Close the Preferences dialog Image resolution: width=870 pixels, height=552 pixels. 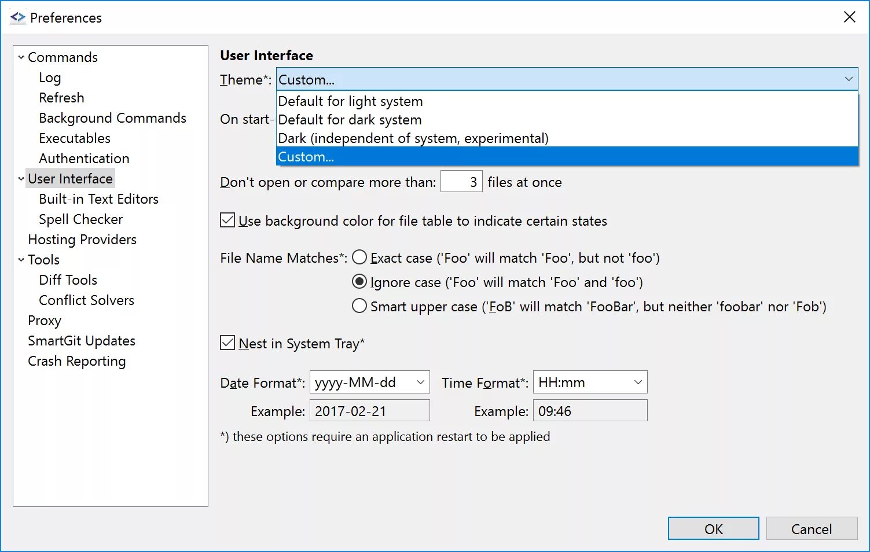click(x=849, y=17)
